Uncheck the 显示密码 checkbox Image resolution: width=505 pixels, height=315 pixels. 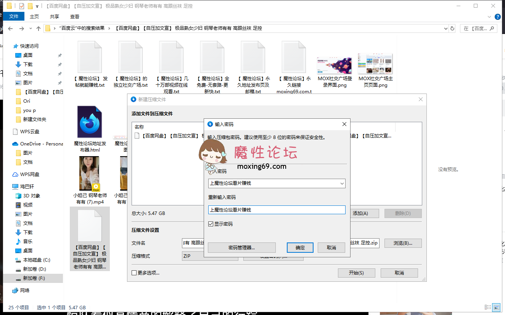(x=211, y=224)
